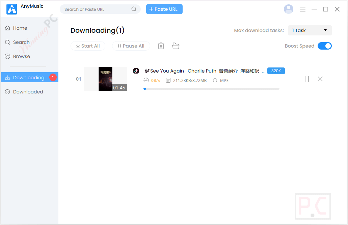This screenshot has height=225, width=348.
Task: Click the red badge count on Downloading
Action: (x=53, y=78)
